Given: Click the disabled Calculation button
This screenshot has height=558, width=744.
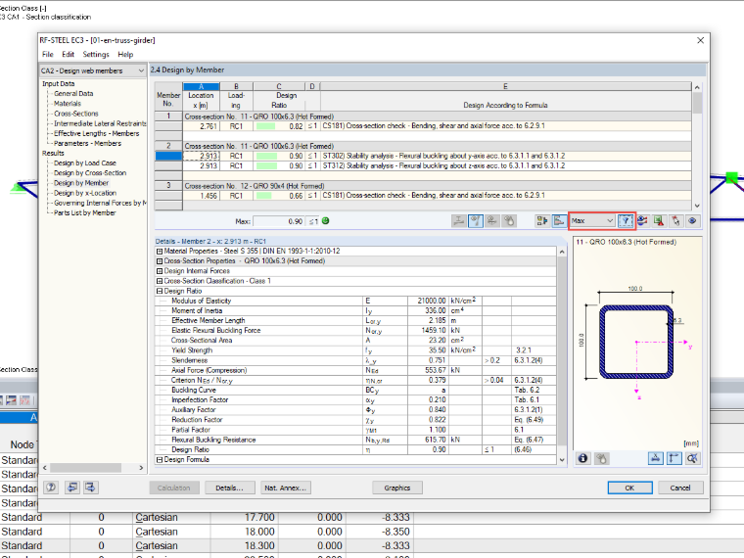Looking at the screenshot, I should [173, 488].
